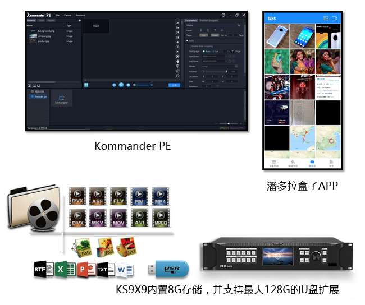
Task: Open the File menu
Action: coord(57,15)
